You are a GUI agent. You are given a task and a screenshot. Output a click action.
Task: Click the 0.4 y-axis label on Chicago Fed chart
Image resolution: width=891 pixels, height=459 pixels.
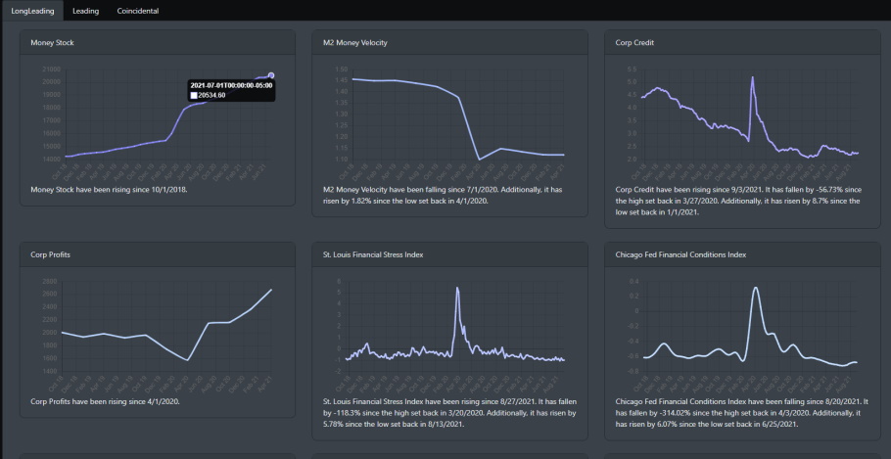634,282
